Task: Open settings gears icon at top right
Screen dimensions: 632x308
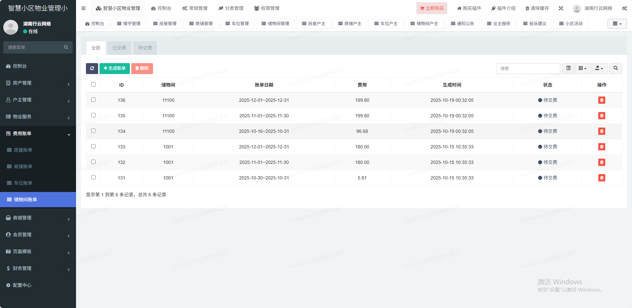Action: [624, 8]
